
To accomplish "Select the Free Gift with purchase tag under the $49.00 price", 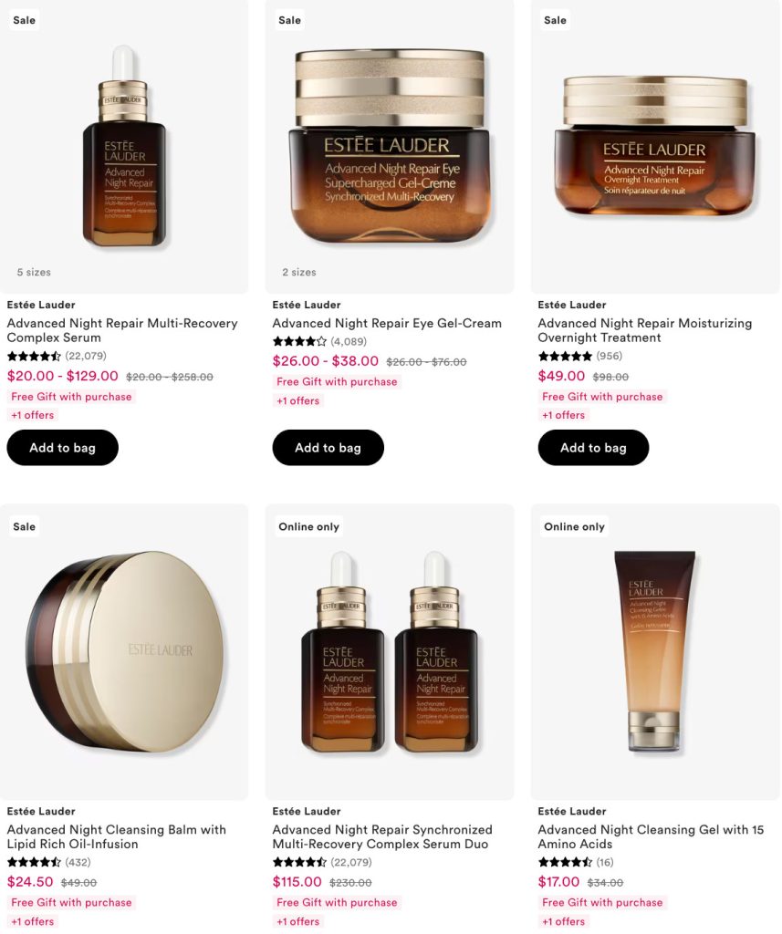I will coord(602,397).
